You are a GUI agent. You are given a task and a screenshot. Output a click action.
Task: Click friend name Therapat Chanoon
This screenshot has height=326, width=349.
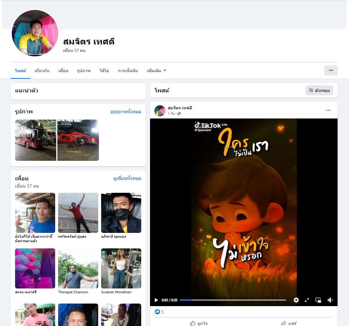pos(73,292)
